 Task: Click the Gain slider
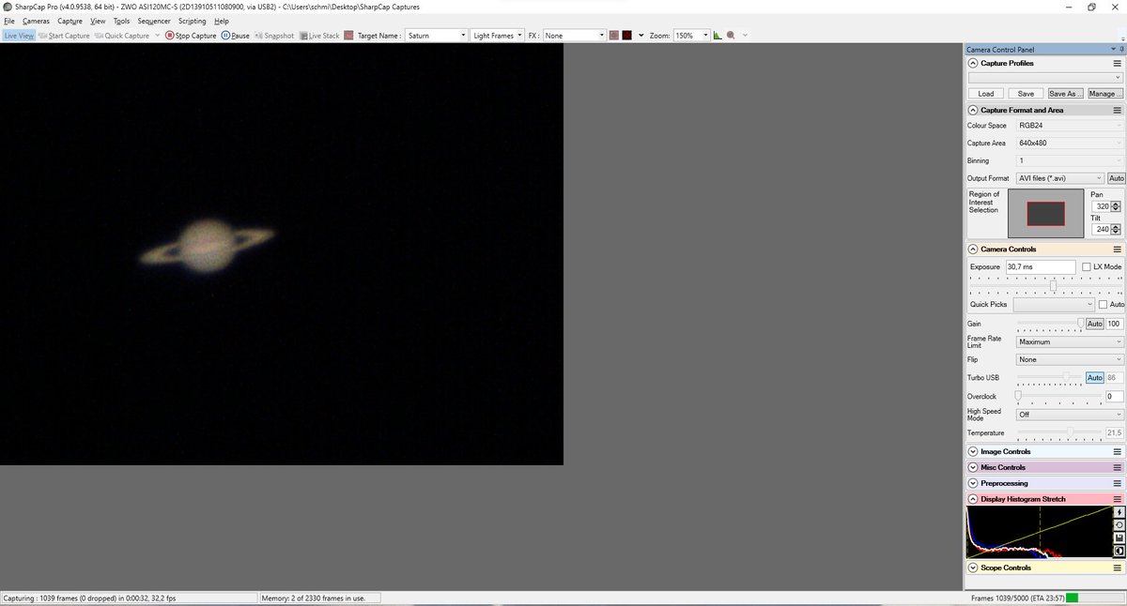point(1050,324)
